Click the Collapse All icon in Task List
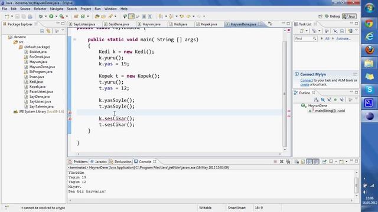 click(x=342, y=31)
